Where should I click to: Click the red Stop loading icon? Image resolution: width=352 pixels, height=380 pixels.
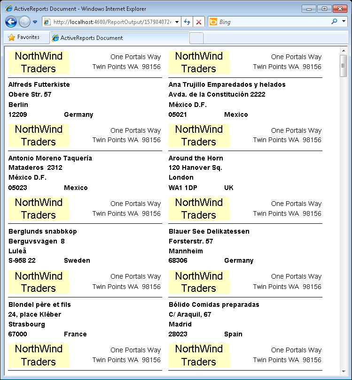[199, 22]
